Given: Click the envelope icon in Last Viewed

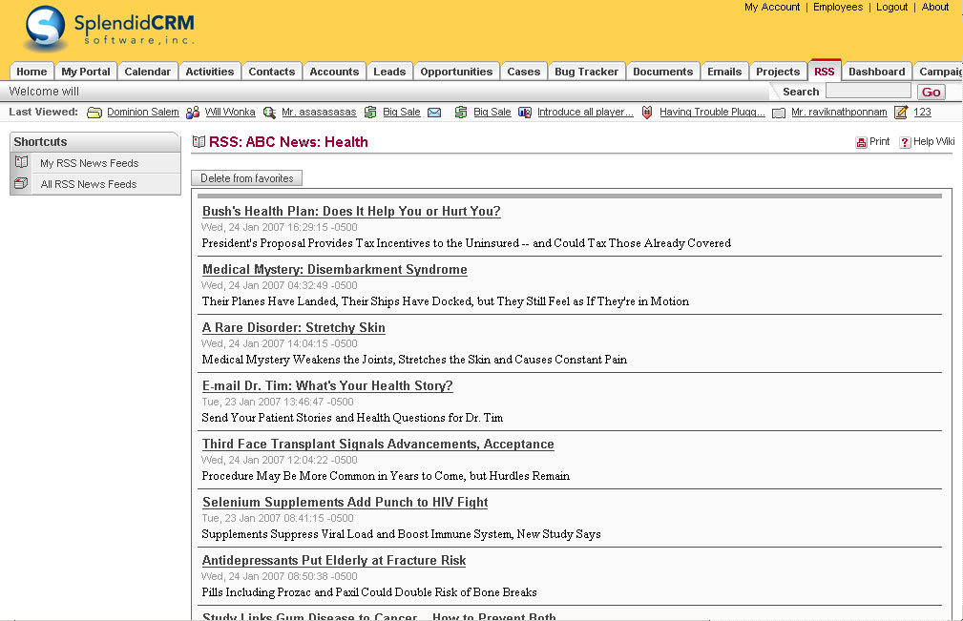Looking at the screenshot, I should pos(434,113).
